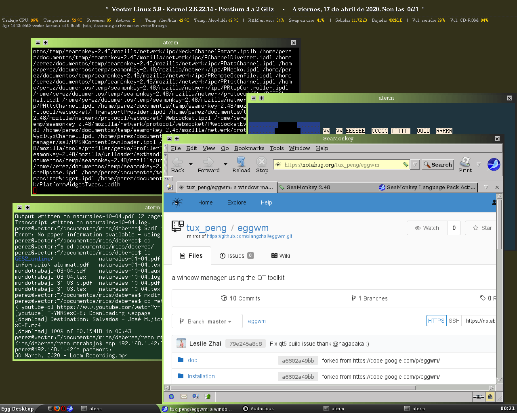The image size is (517, 413).
Task: Toggle the online/offline connection indicator
Action: tap(479, 397)
